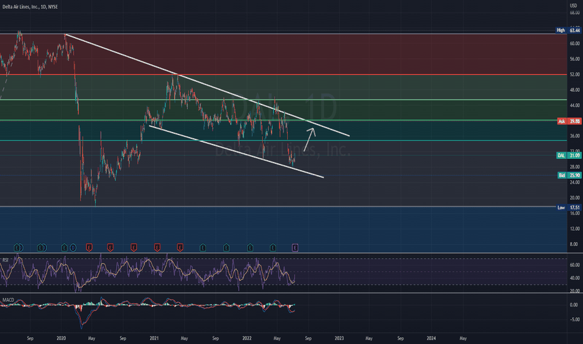Click 2020 on the time axis

[61, 338]
